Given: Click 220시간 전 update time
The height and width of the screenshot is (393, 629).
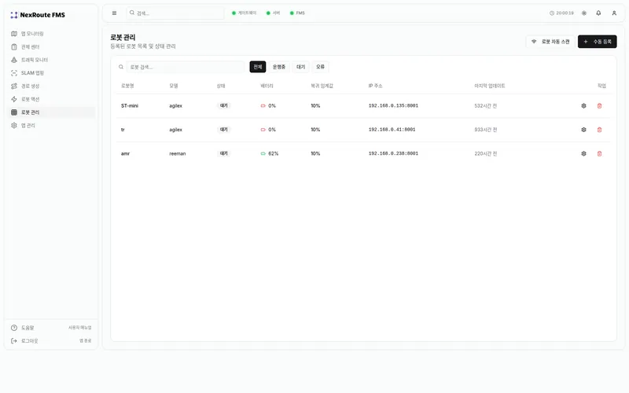Looking at the screenshot, I should tap(485, 153).
